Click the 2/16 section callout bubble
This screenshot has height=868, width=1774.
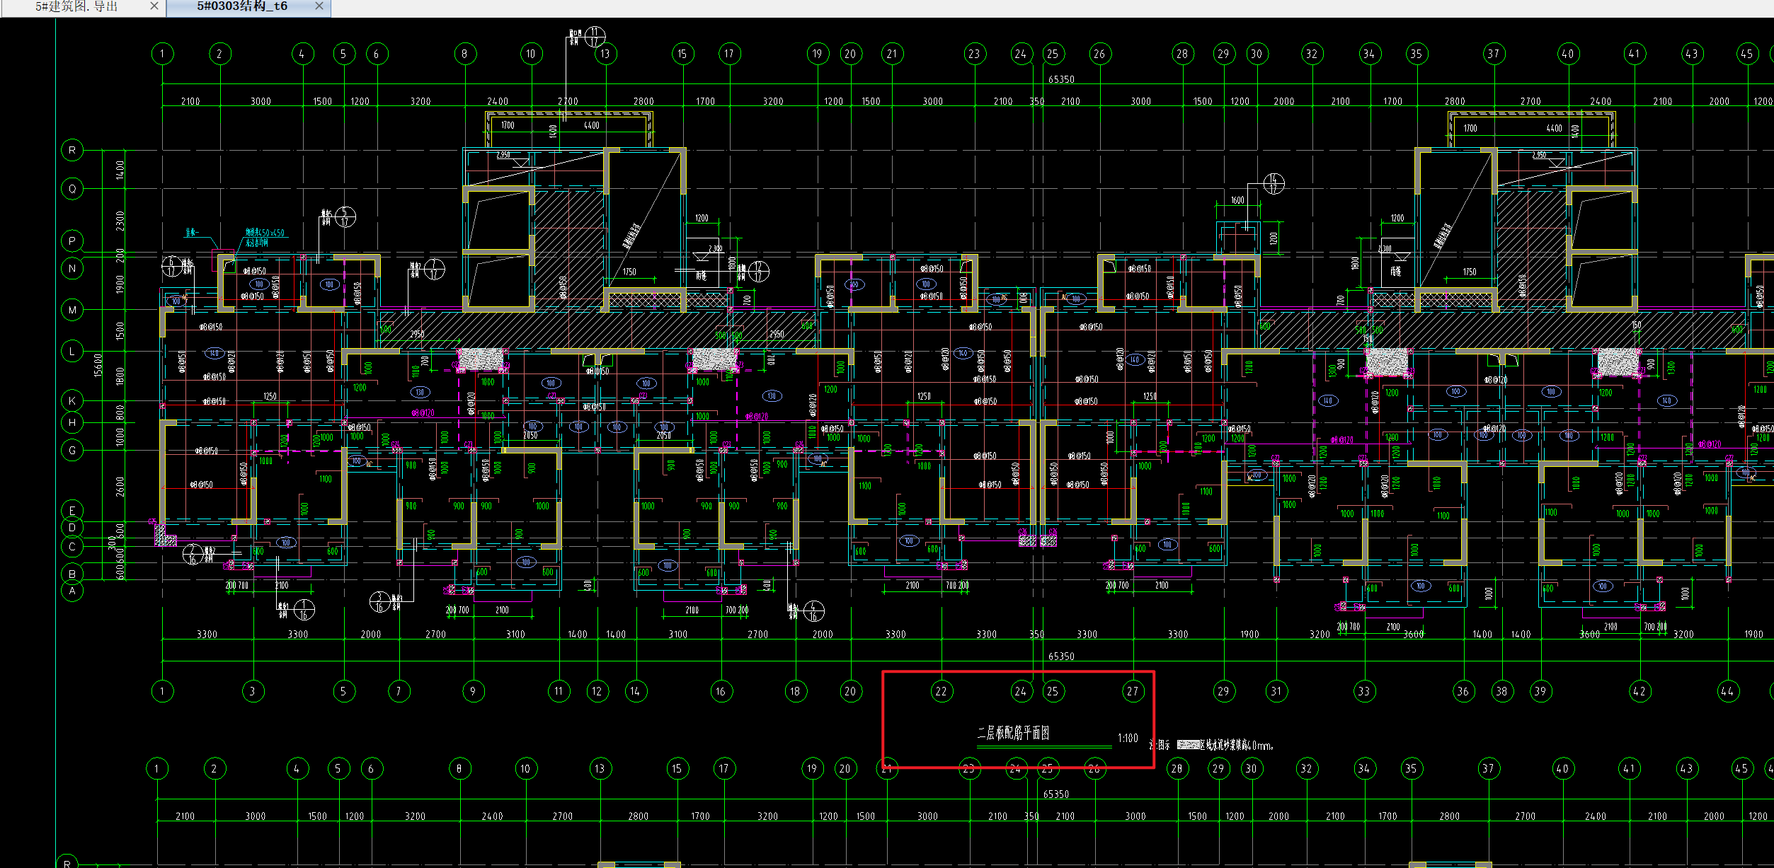[193, 554]
